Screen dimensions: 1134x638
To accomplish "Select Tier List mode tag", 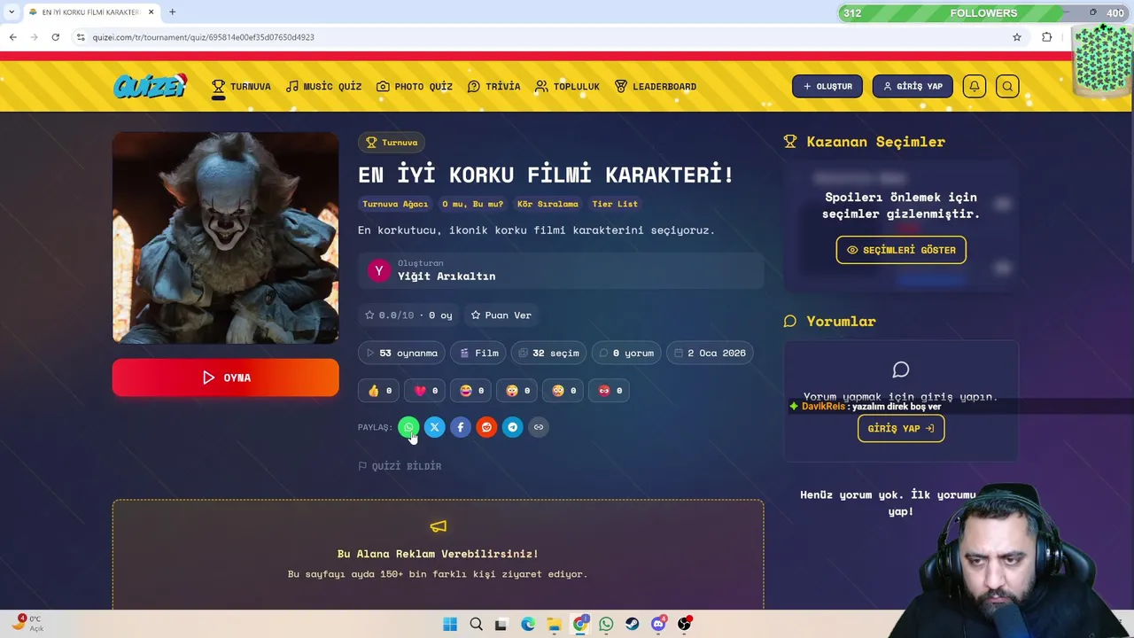I will [615, 204].
